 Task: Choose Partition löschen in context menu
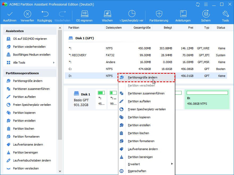[x=147, y=133]
